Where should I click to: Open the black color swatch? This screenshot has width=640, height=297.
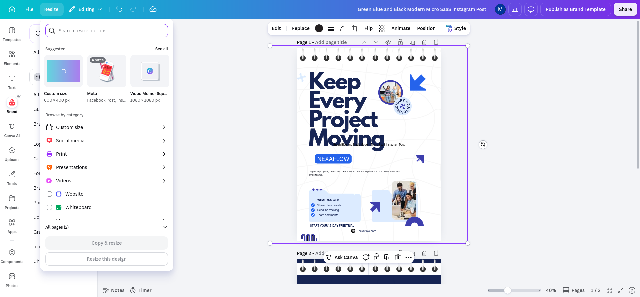pyautogui.click(x=319, y=28)
